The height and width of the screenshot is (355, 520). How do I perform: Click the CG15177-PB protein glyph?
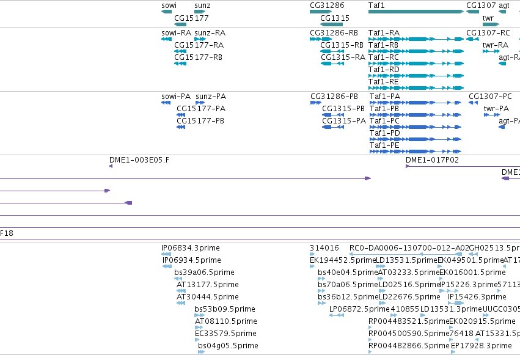pyautogui.click(x=181, y=127)
